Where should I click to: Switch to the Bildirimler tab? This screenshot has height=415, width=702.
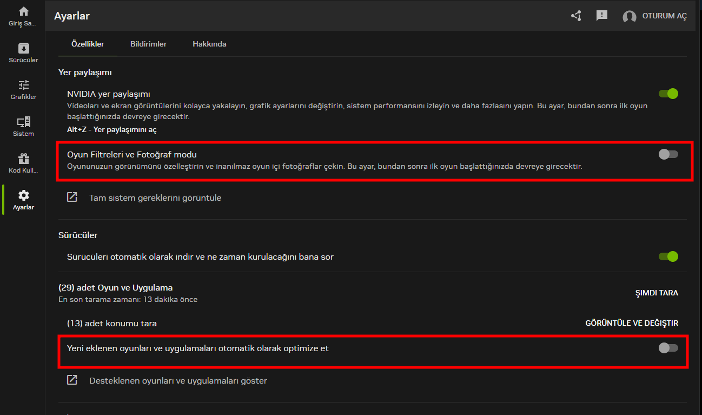point(148,44)
